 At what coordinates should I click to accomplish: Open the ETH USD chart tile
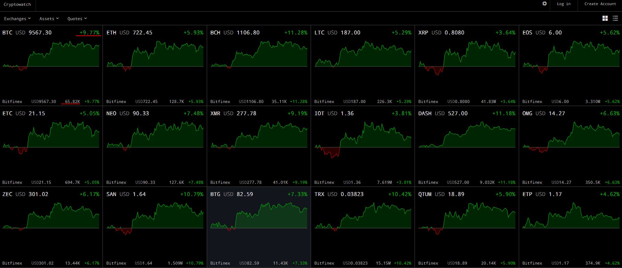[155, 65]
